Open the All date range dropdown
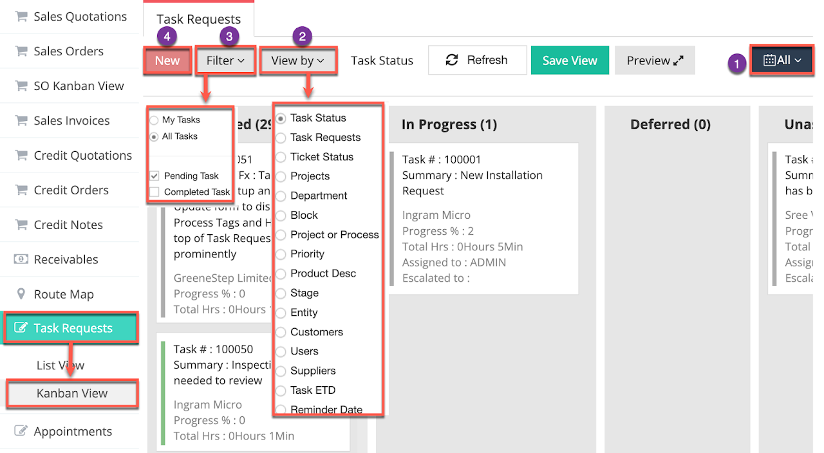 pyautogui.click(x=782, y=60)
